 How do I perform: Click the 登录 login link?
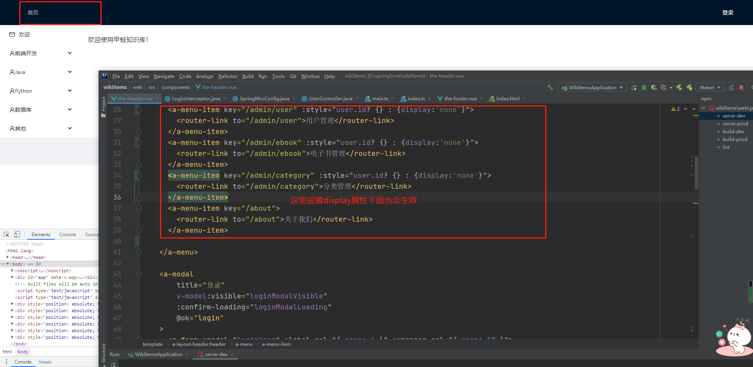coord(728,13)
